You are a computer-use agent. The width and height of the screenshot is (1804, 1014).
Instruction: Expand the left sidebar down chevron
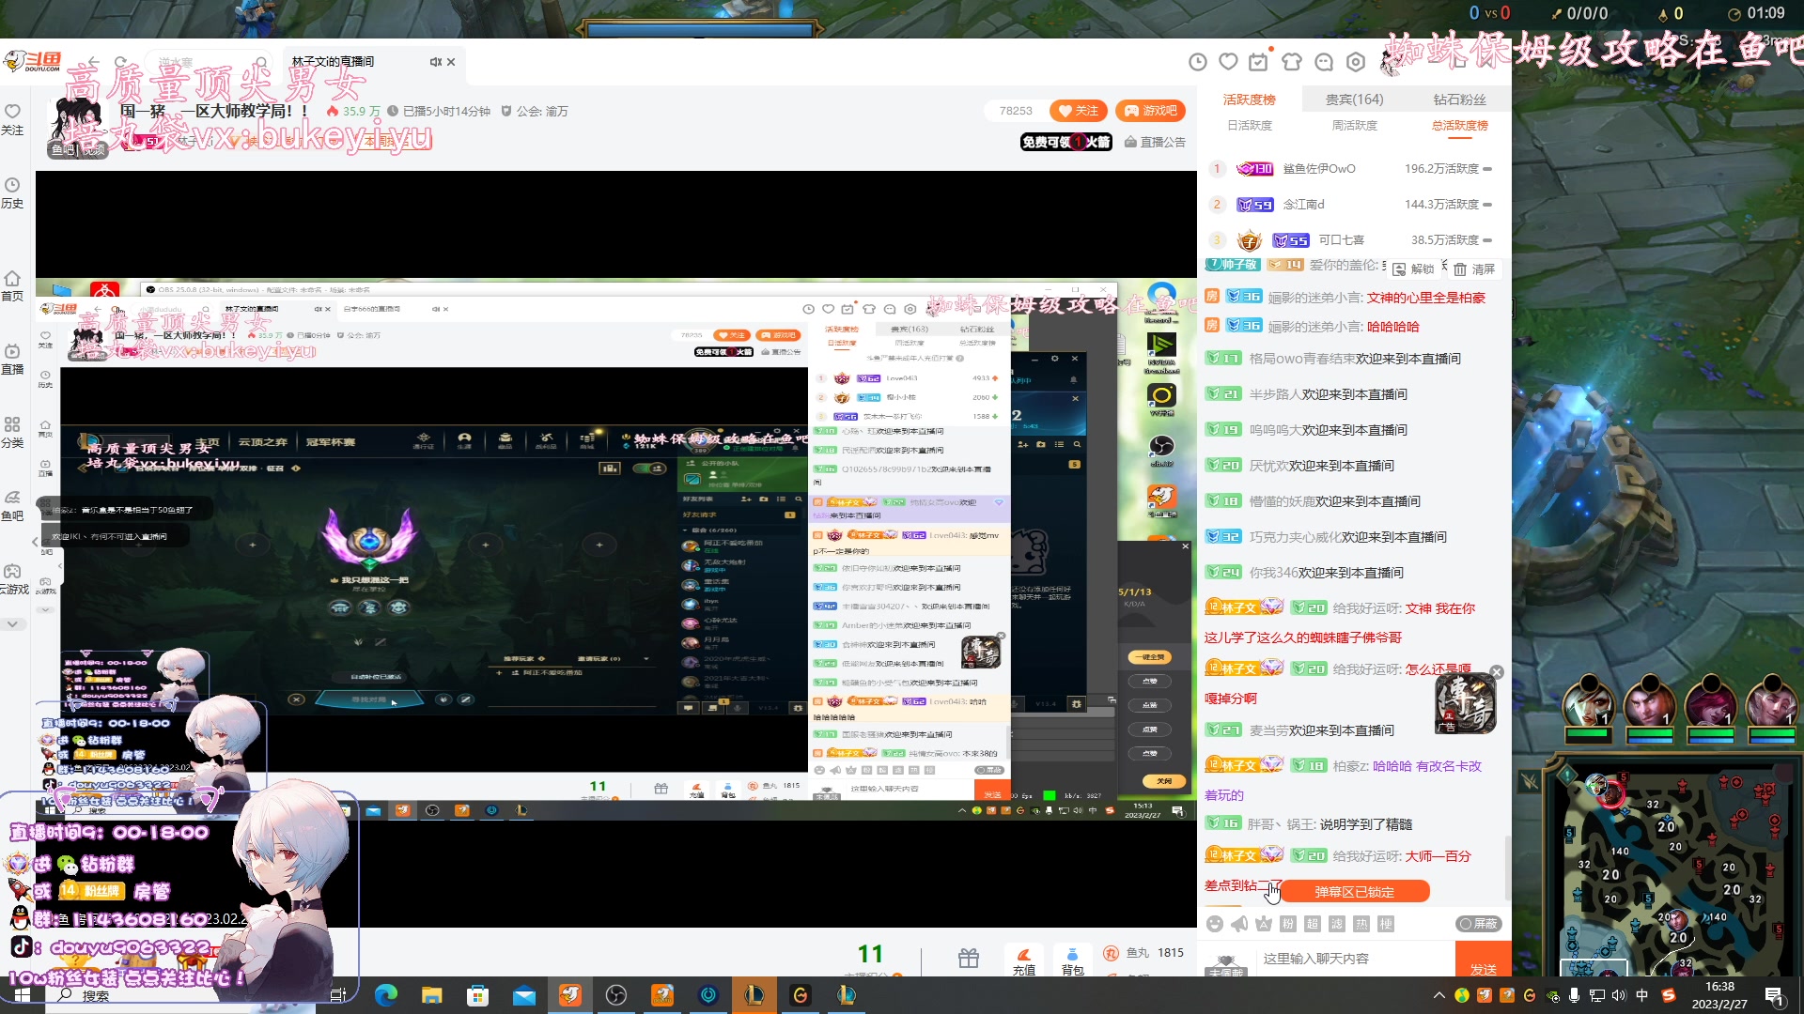pos(12,623)
